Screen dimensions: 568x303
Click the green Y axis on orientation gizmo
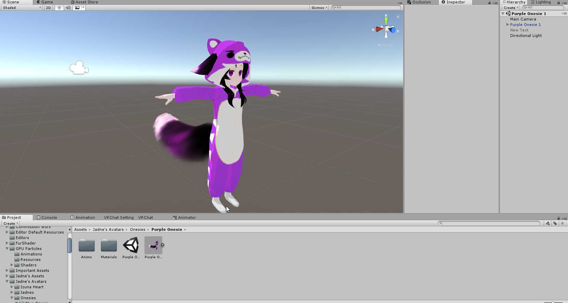(386, 21)
